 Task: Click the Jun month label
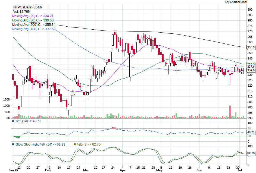(x=199, y=170)
